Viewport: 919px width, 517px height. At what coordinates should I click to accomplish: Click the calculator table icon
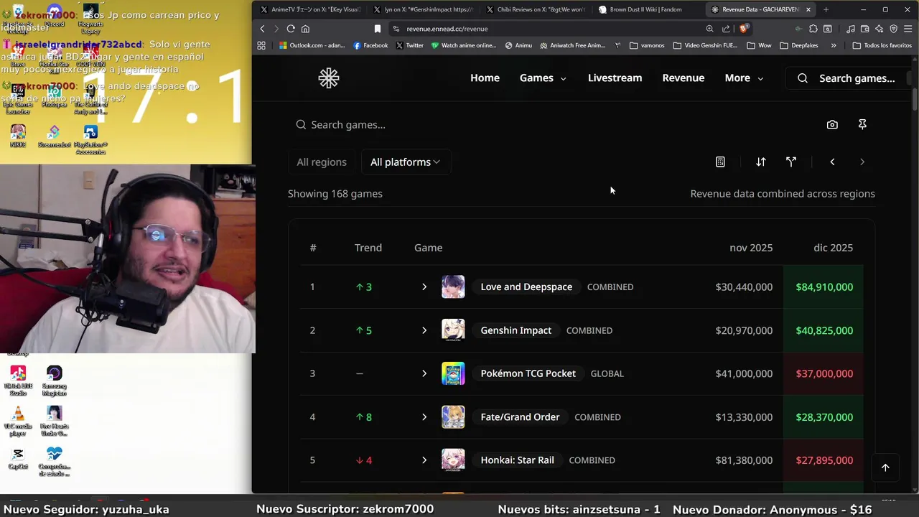[x=720, y=162]
